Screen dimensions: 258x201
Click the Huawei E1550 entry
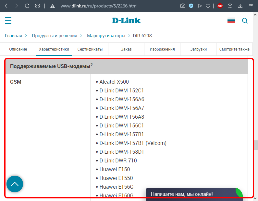coord(116,178)
